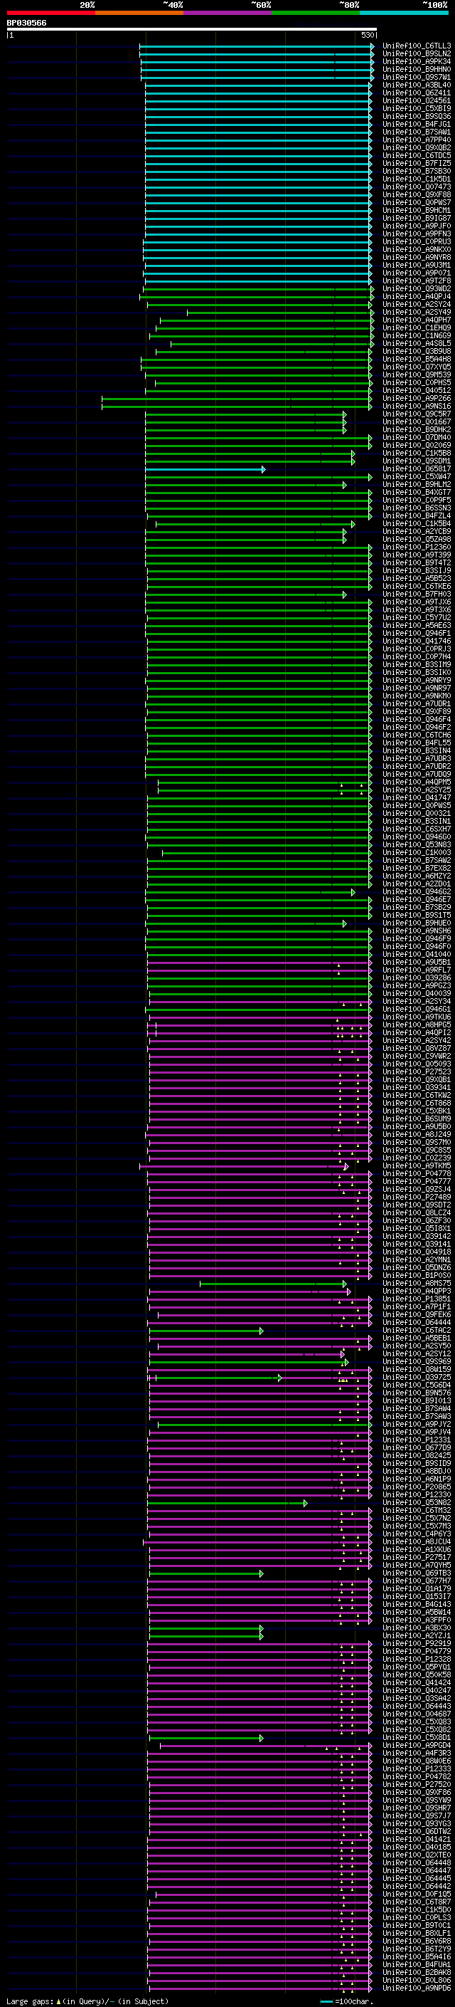Click label UniRef100_A9T2F8
This screenshot has height=2007, width=455.
click(417, 281)
